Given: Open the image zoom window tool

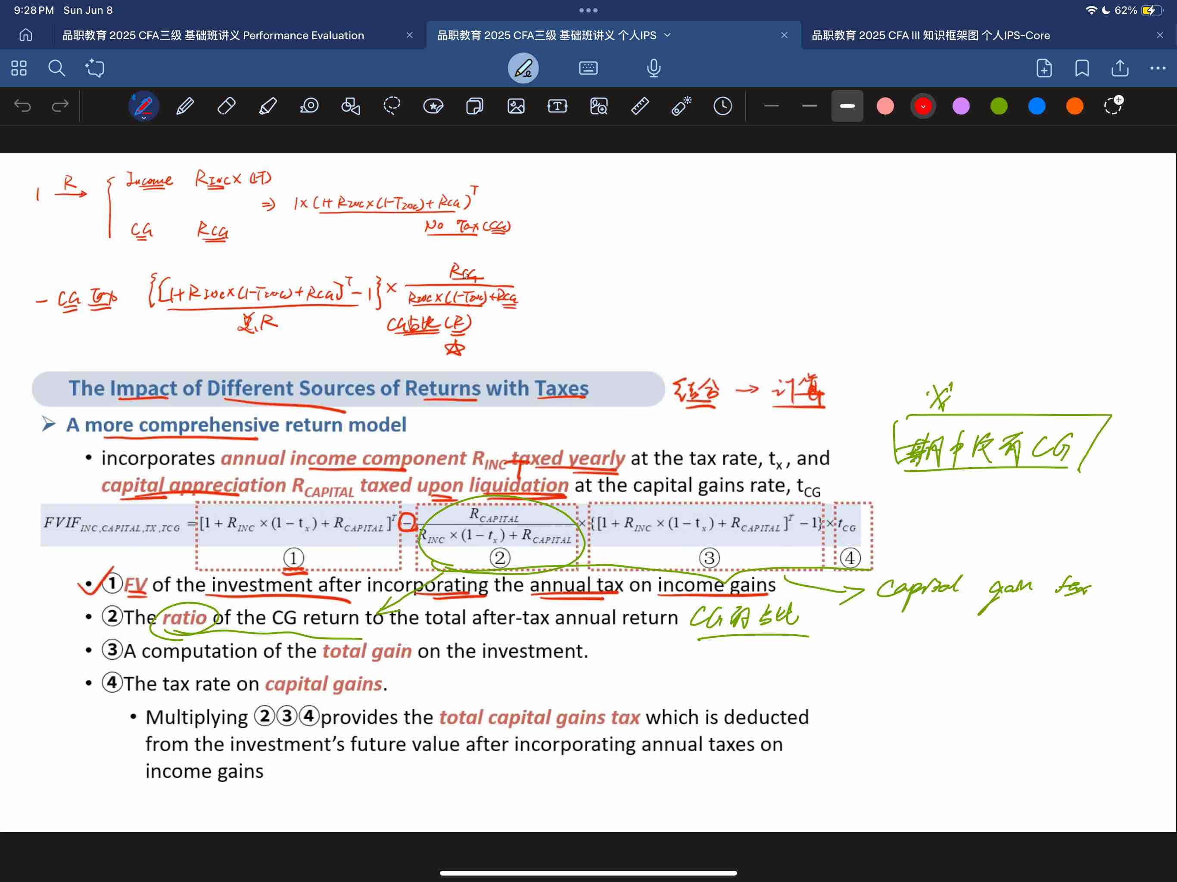Looking at the screenshot, I should 598,106.
